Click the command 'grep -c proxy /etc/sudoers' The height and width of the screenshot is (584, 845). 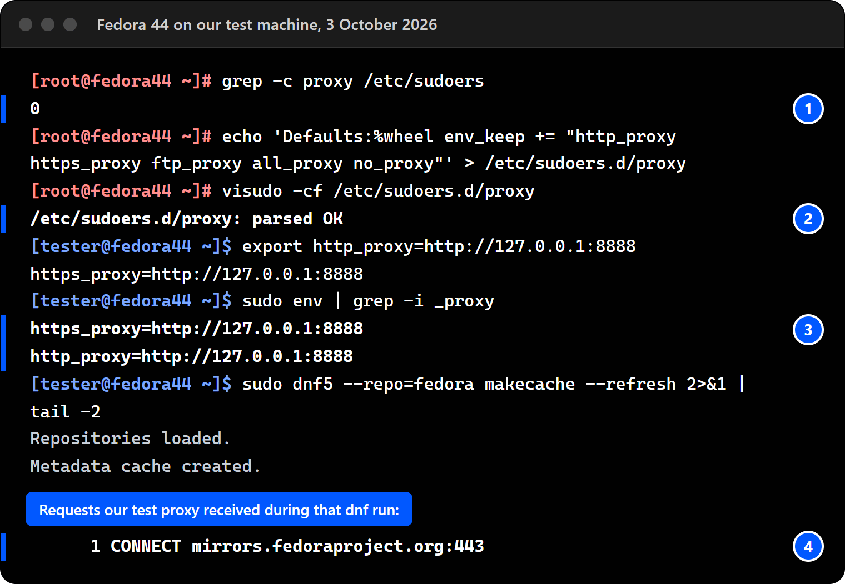click(353, 81)
